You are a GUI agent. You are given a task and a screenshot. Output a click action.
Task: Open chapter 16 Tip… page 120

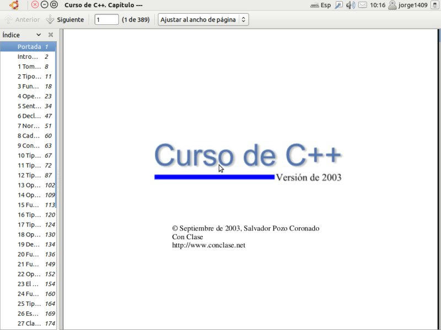(x=28, y=215)
